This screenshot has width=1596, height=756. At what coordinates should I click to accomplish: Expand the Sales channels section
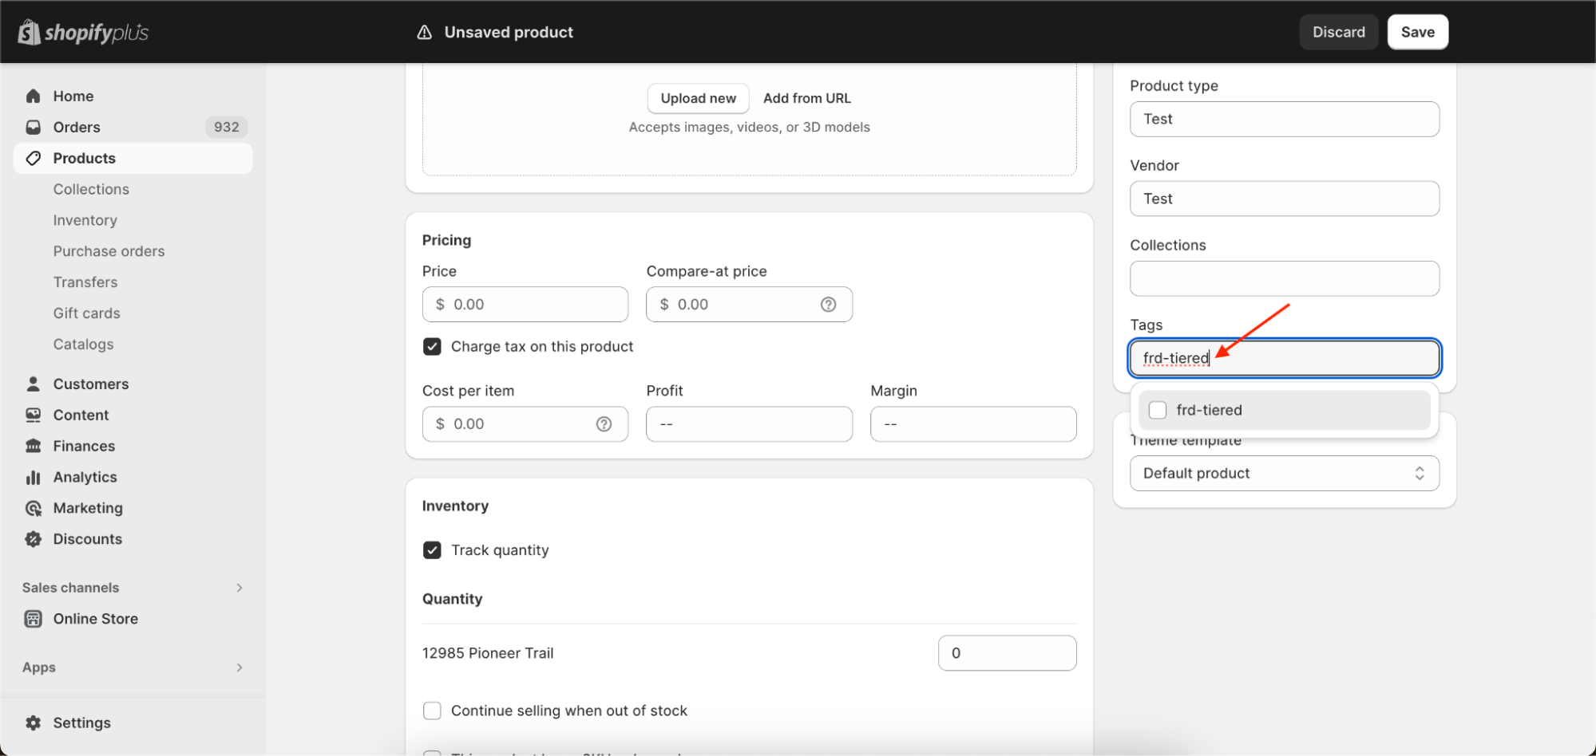[239, 588]
